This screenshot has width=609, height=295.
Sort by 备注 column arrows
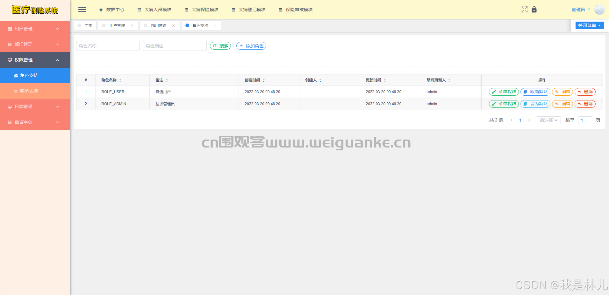[x=167, y=80]
